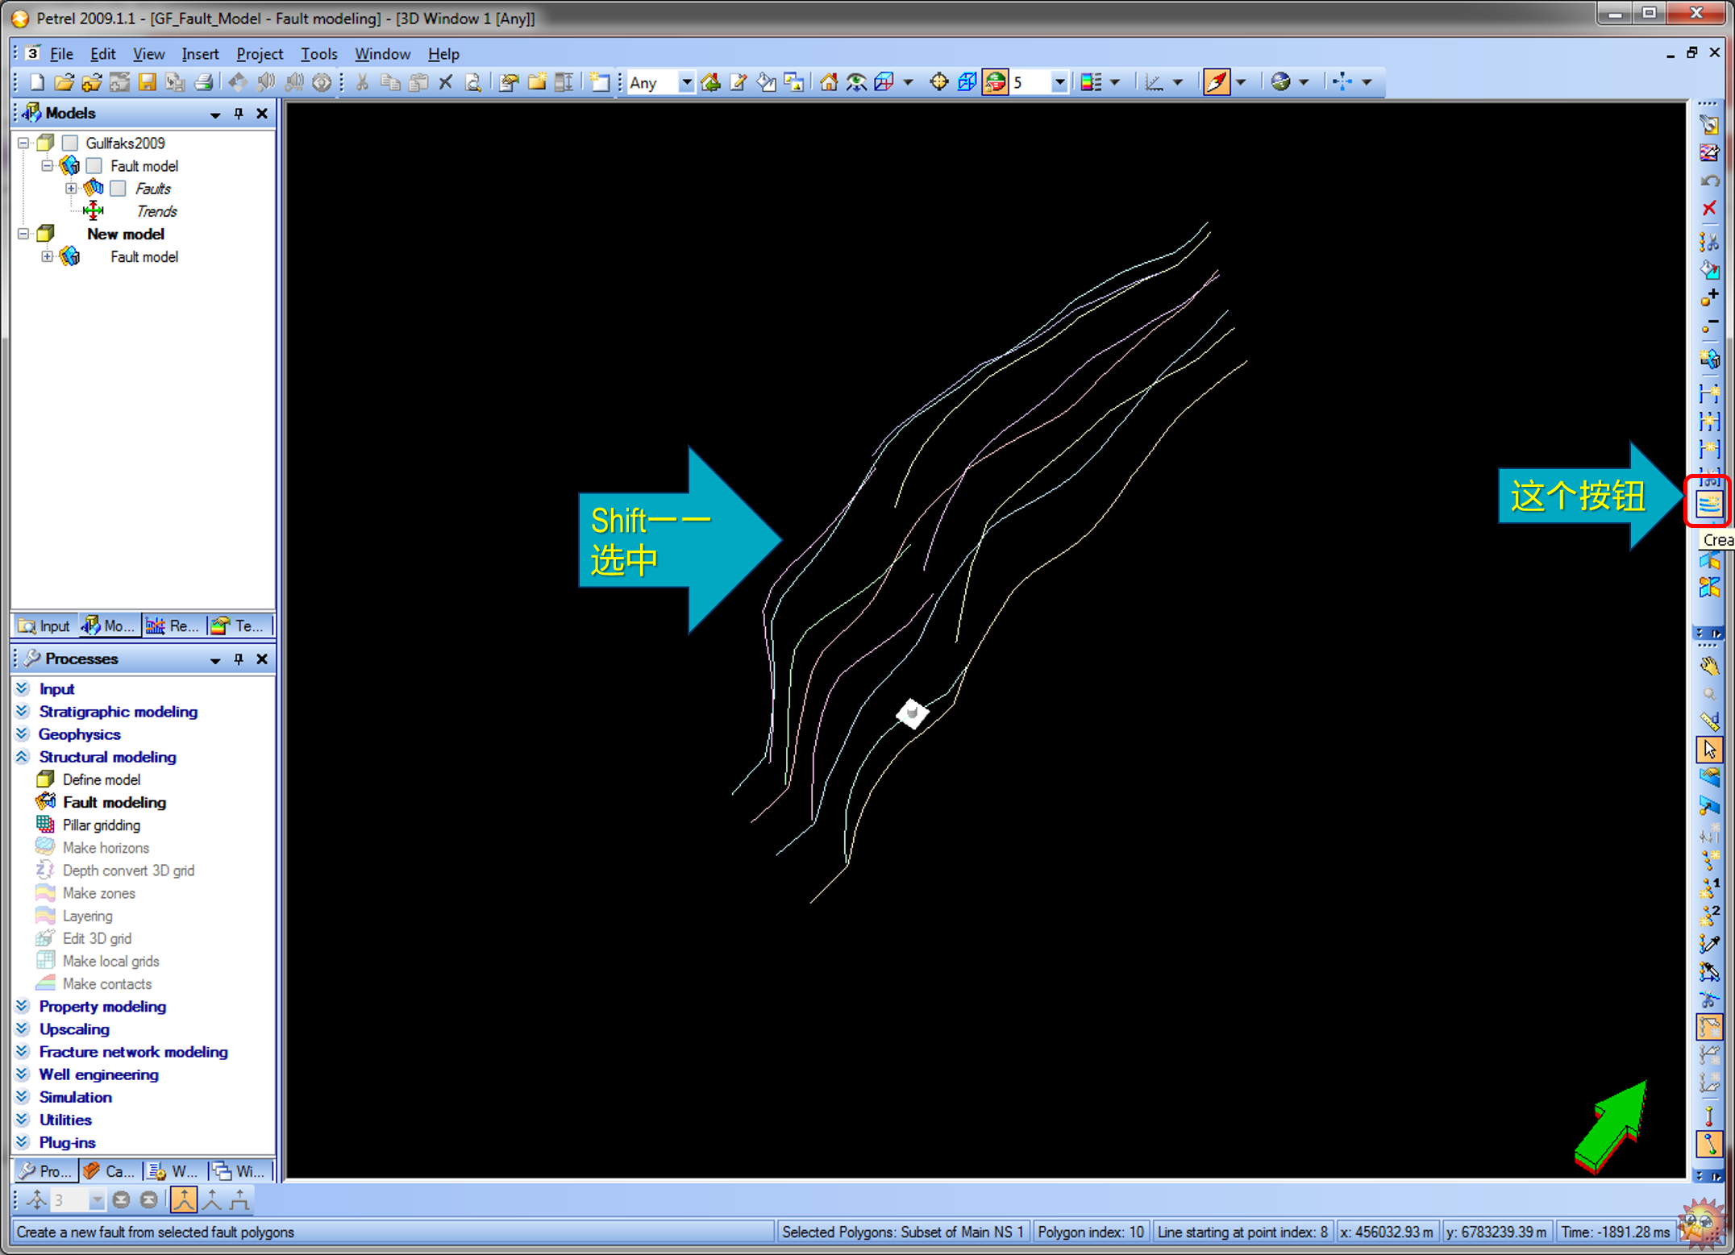The height and width of the screenshot is (1255, 1735).
Task: Open the Models panel dropdown arrow
Action: point(215,114)
